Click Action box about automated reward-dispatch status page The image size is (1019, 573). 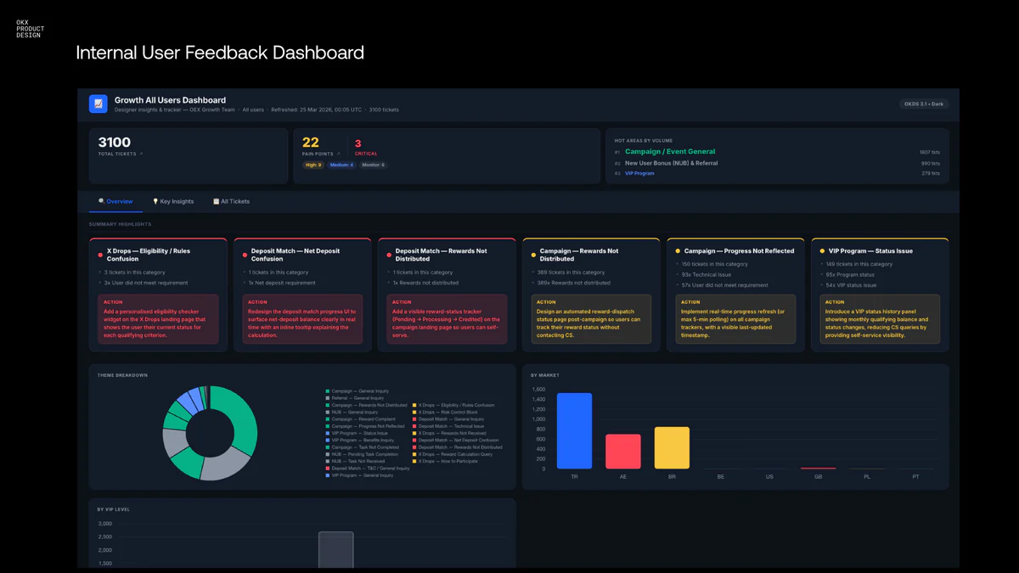[591, 319]
